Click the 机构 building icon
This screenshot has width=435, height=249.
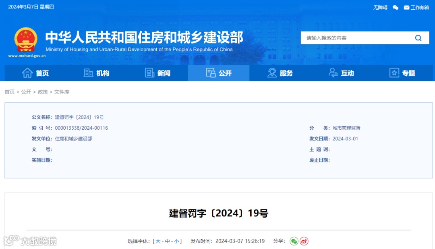coord(88,73)
